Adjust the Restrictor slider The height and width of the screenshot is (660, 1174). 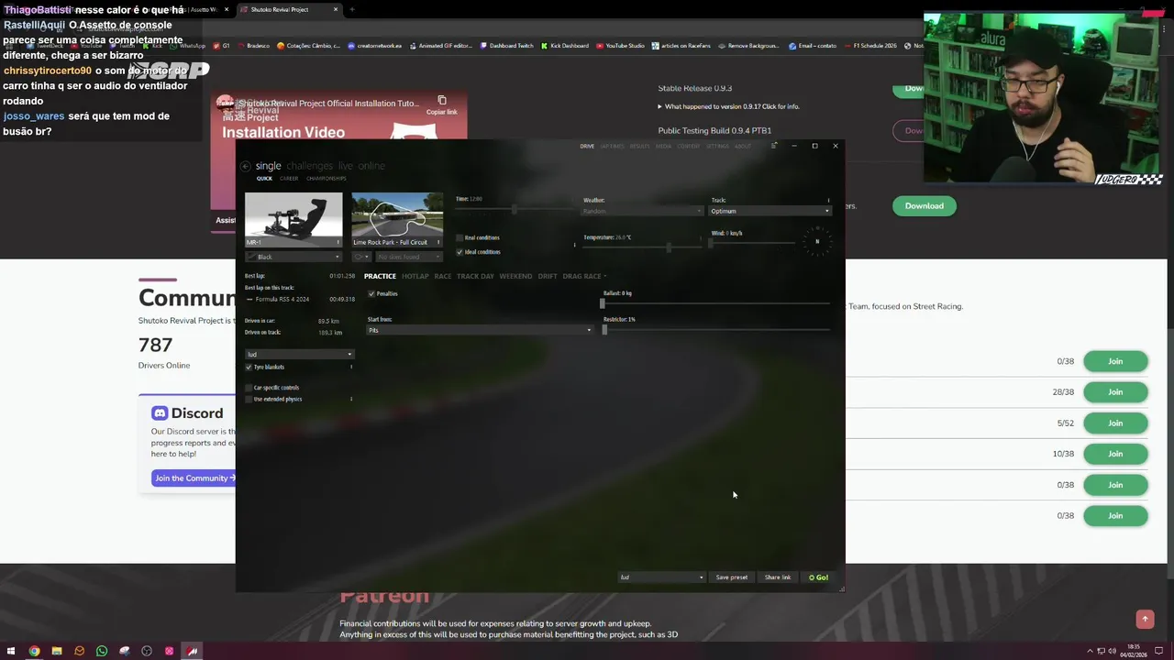click(715, 330)
